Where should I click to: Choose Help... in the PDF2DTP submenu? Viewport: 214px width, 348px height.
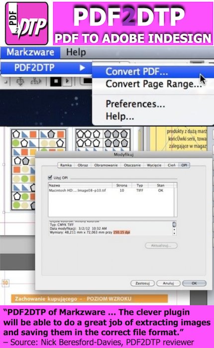pyautogui.click(x=120, y=116)
